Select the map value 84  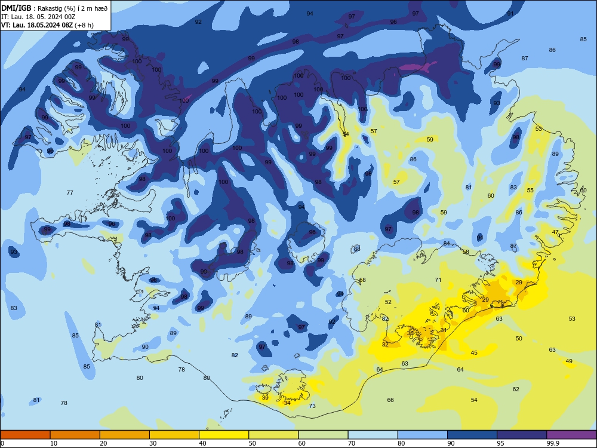(x=447, y=244)
